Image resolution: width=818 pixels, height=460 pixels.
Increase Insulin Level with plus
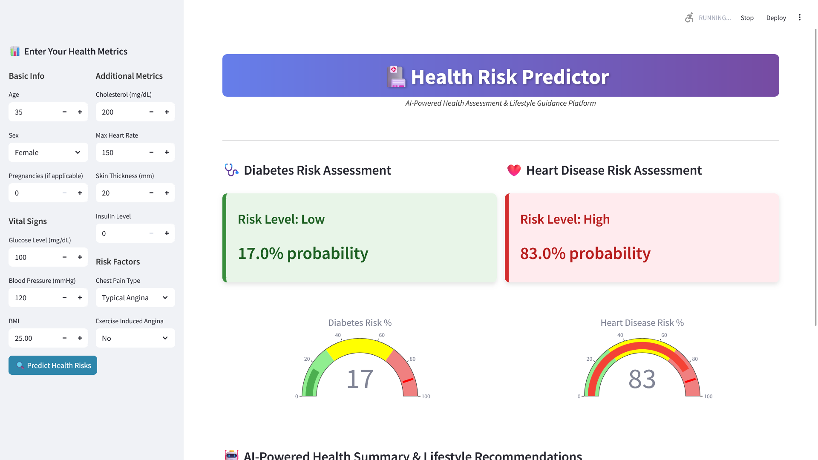point(167,233)
